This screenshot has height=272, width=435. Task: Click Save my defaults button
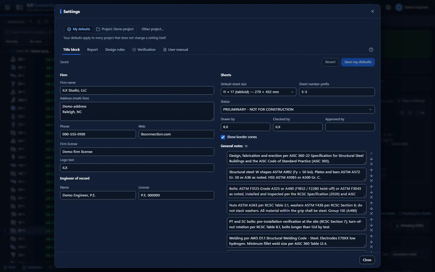[358, 62]
